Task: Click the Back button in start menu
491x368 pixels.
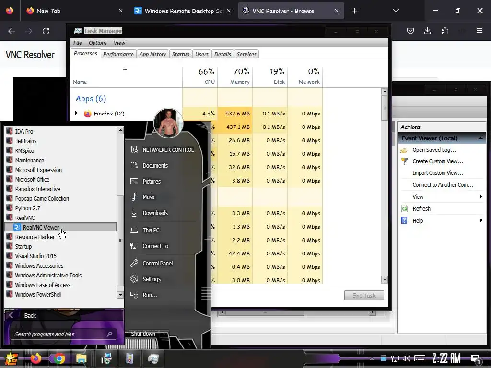Action: coord(64,315)
